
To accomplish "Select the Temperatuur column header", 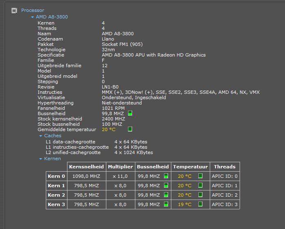I will [191, 167].
